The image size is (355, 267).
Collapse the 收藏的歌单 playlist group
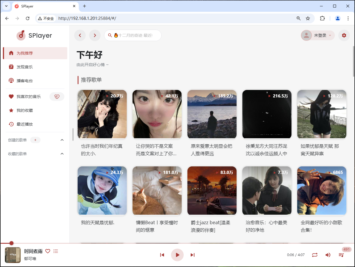click(x=62, y=154)
